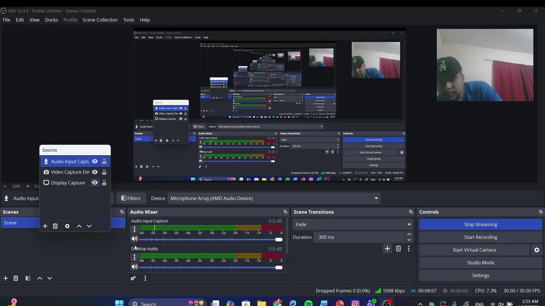Open the Device dropdown Microphone Array
545x306 pixels.
click(x=275, y=198)
